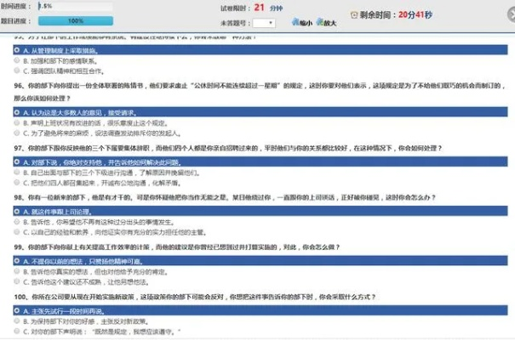Click the clock icon beside 剩余时间
Image resolution: width=515 pixels, height=340 pixels.
click(354, 14)
